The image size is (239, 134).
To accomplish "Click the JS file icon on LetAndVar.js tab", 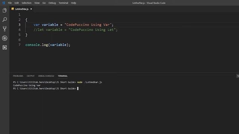I will (13, 9).
